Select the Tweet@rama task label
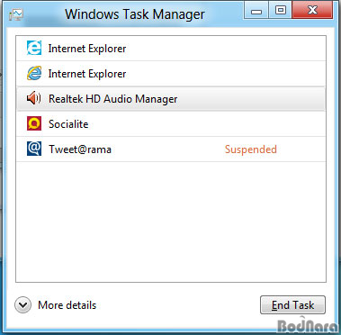 point(80,149)
